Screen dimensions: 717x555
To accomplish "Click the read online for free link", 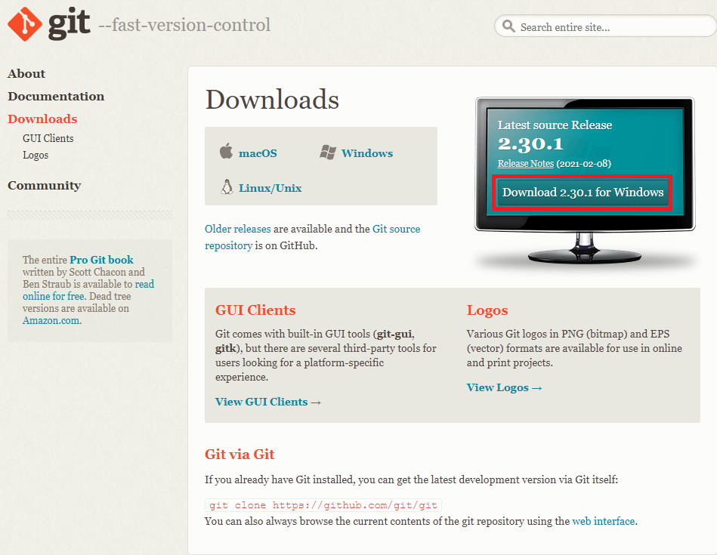I will tap(88, 290).
